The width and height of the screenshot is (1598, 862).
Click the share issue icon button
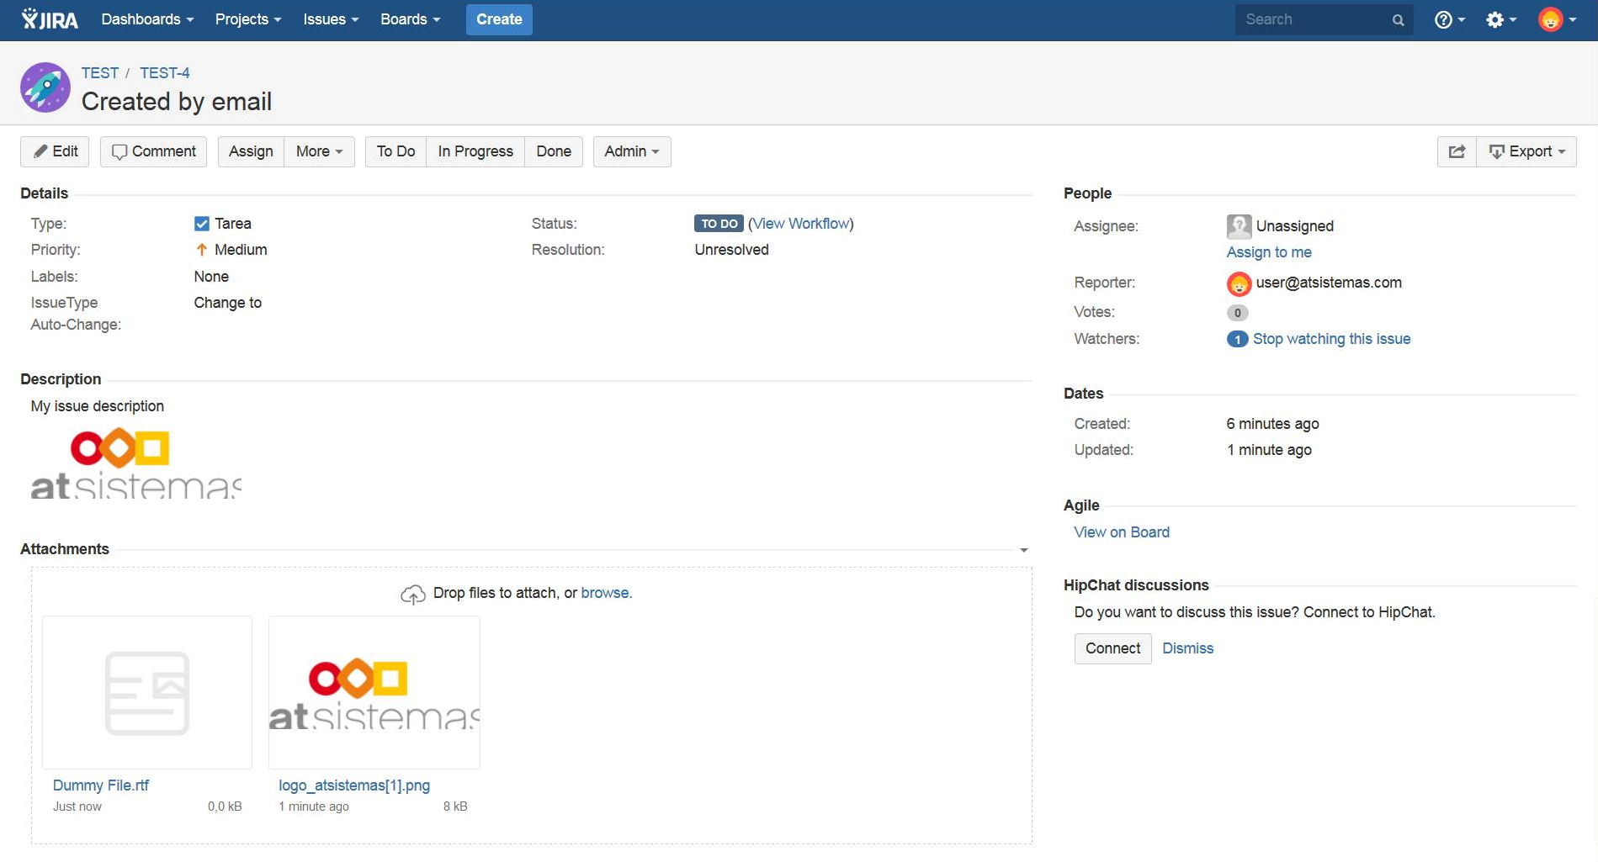[1457, 151]
